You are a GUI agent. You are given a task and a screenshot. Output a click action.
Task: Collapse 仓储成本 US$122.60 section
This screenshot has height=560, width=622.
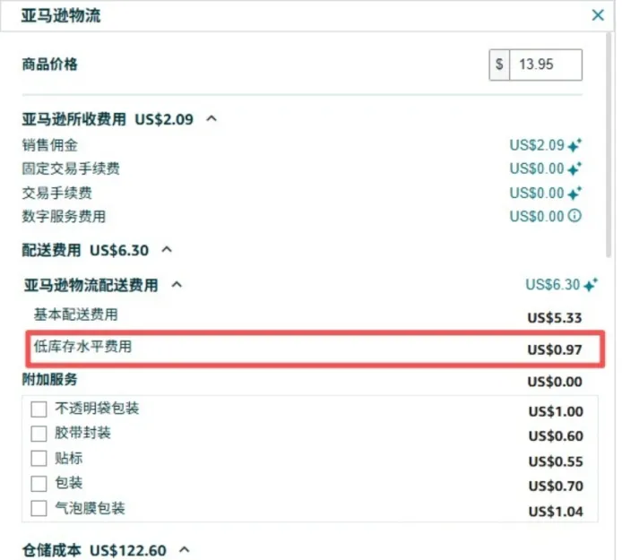tap(185, 549)
